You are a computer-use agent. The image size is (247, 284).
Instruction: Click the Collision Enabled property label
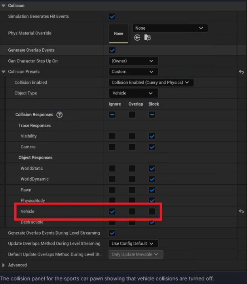pos(31,82)
